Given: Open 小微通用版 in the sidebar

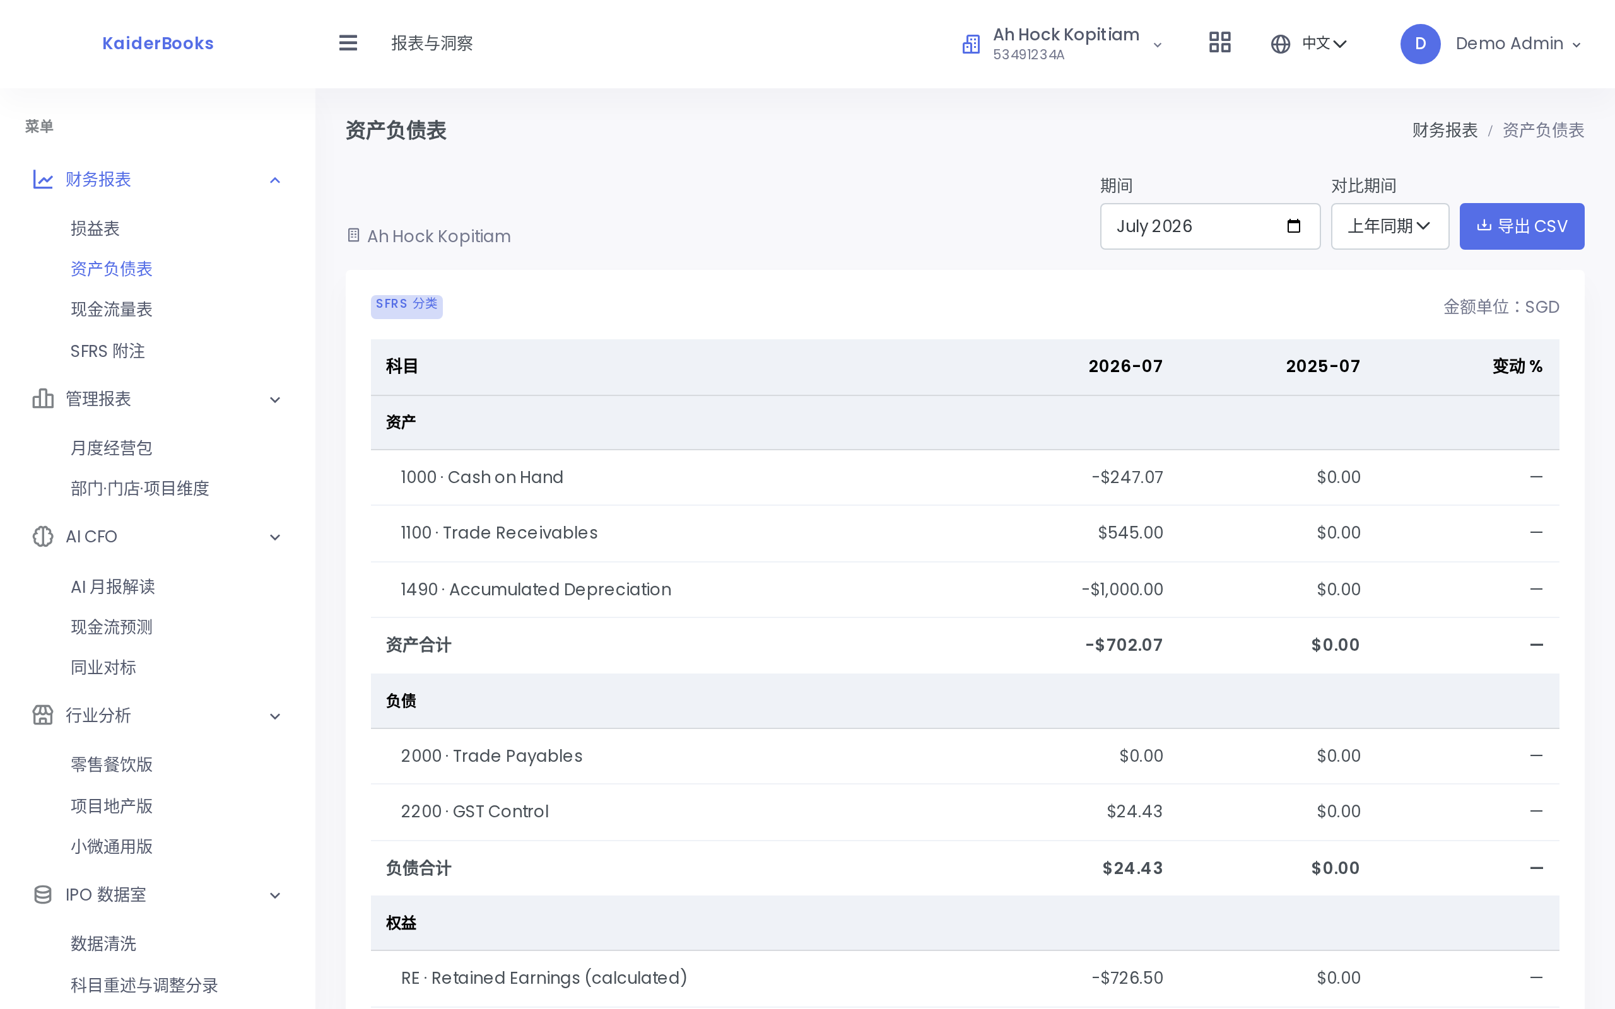Looking at the screenshot, I should pyautogui.click(x=112, y=847).
